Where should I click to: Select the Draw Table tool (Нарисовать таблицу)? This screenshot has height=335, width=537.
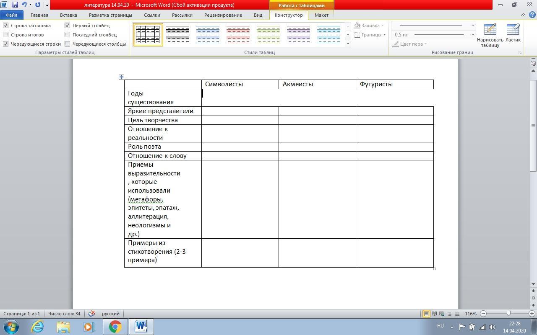(490, 36)
